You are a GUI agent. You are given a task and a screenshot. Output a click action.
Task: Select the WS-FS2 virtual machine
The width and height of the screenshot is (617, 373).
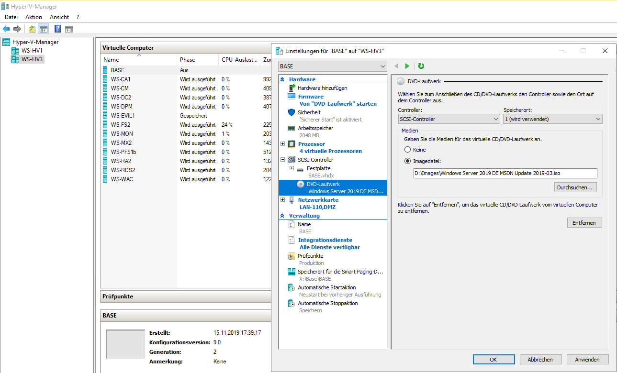pos(186,124)
